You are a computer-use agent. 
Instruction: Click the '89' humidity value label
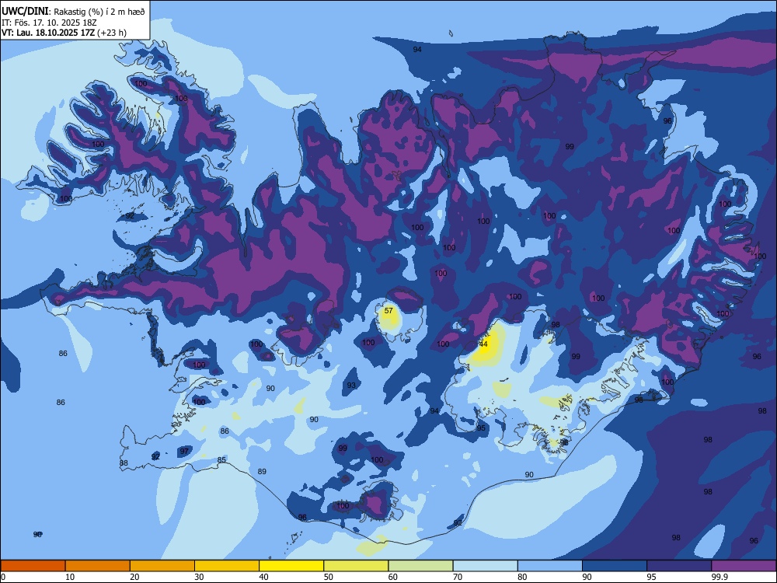[262, 472]
